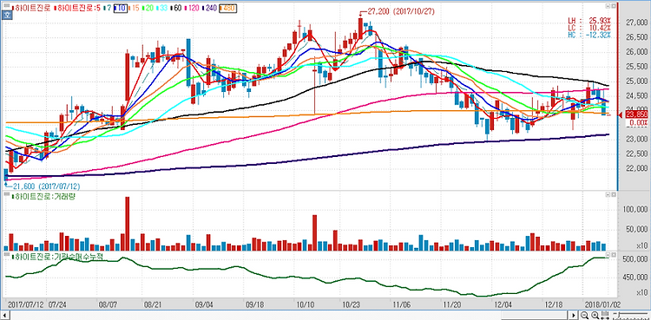Click the 하이트진로:기관순매수누적 indicator label
Screen dimensions: 651x320
point(57,256)
